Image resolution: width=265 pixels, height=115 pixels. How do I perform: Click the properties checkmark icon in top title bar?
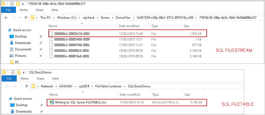(11, 4)
